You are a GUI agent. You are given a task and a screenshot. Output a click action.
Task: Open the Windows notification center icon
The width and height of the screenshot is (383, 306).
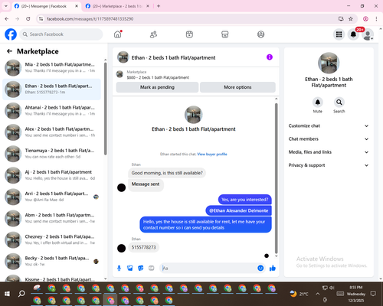373,294
